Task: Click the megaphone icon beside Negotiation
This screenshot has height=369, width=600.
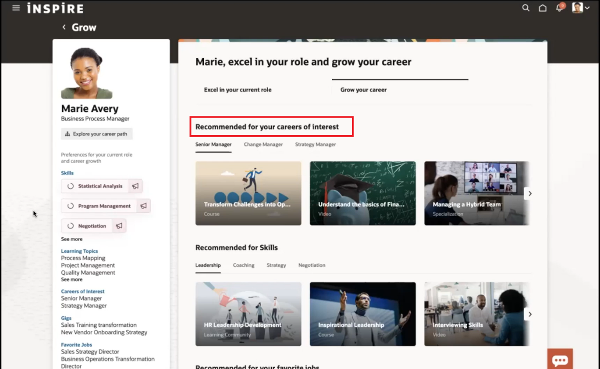Action: 119,225
